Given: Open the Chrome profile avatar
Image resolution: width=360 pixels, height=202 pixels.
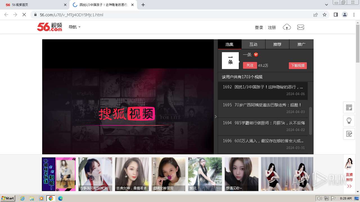Looking at the screenshot, I should tap(345, 15).
